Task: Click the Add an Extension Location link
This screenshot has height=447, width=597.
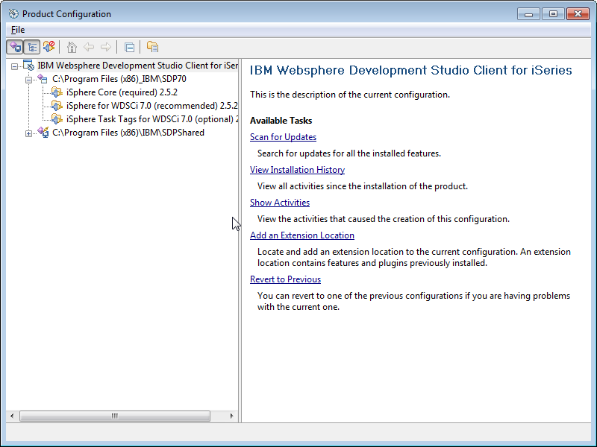Action: coord(302,235)
